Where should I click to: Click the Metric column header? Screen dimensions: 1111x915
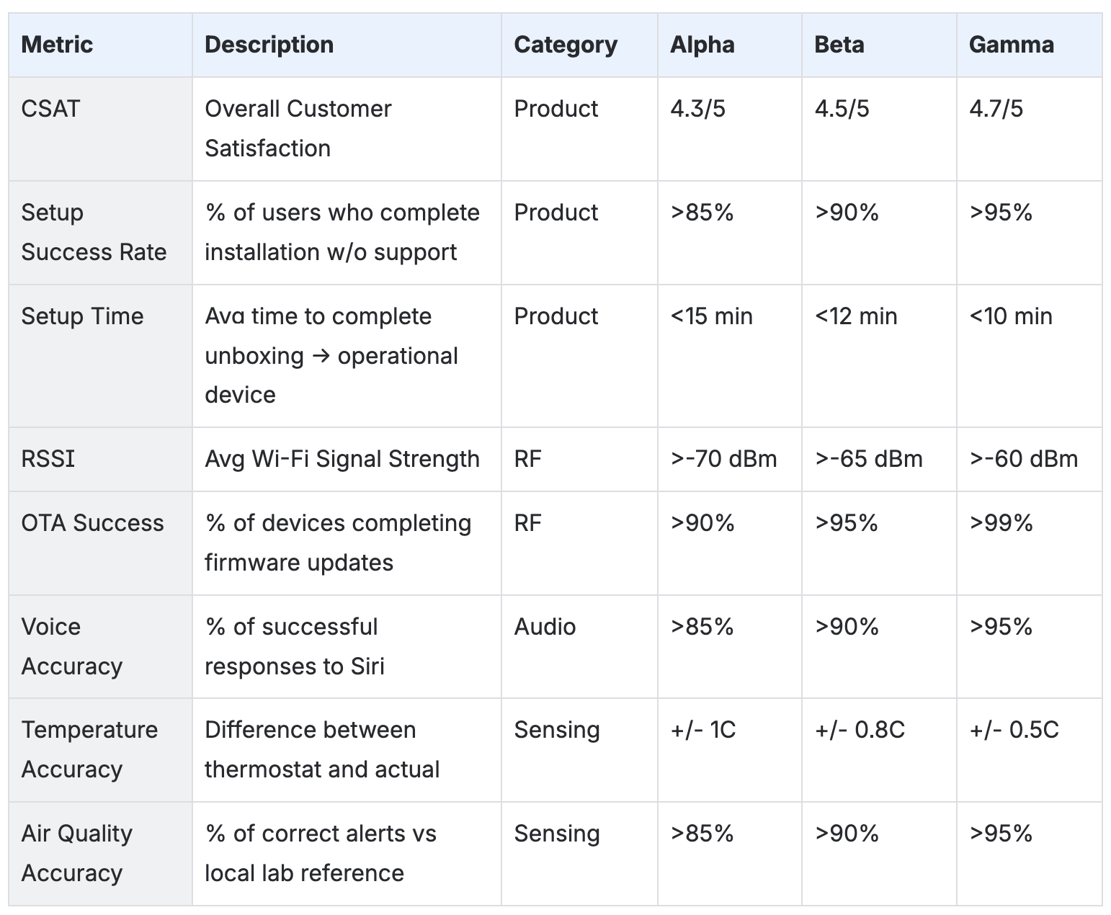(58, 45)
